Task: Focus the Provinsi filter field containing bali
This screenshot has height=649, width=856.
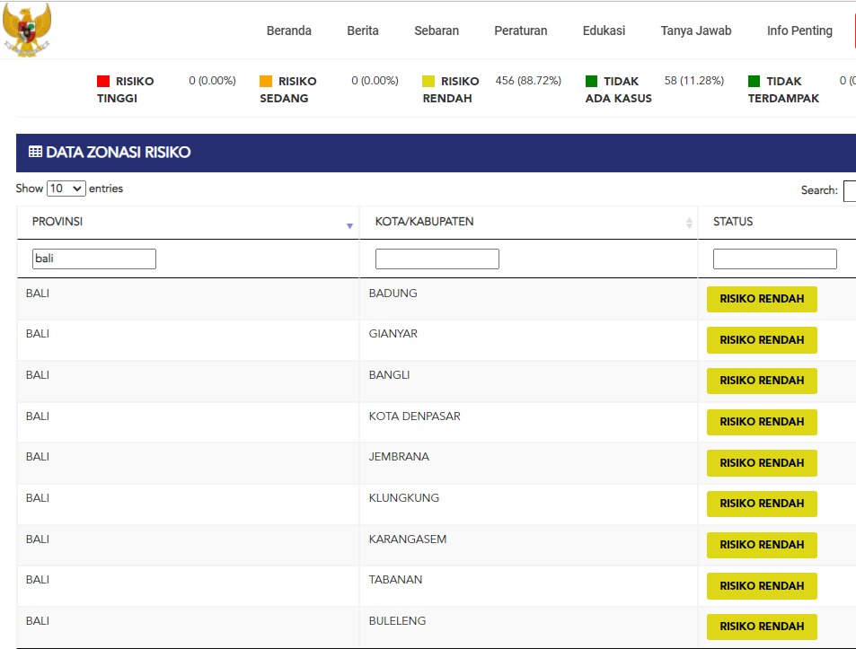Action: click(94, 259)
